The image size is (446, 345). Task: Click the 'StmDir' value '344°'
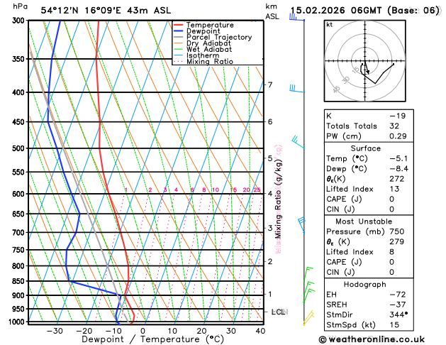pos(398,314)
